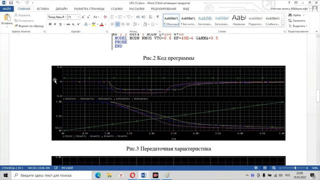
Task: Cut selection with Вырезать
Action: click(22, 15)
